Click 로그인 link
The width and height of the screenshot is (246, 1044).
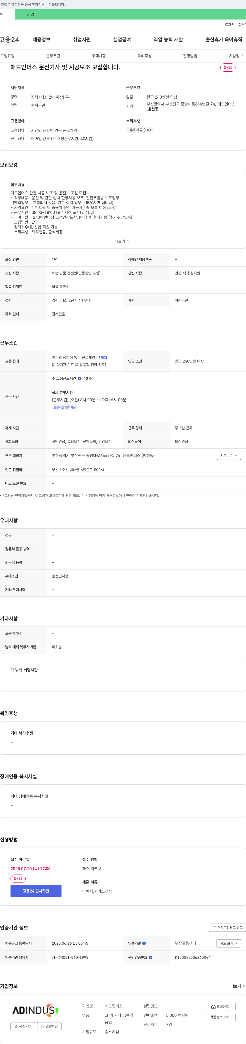click(229, 25)
